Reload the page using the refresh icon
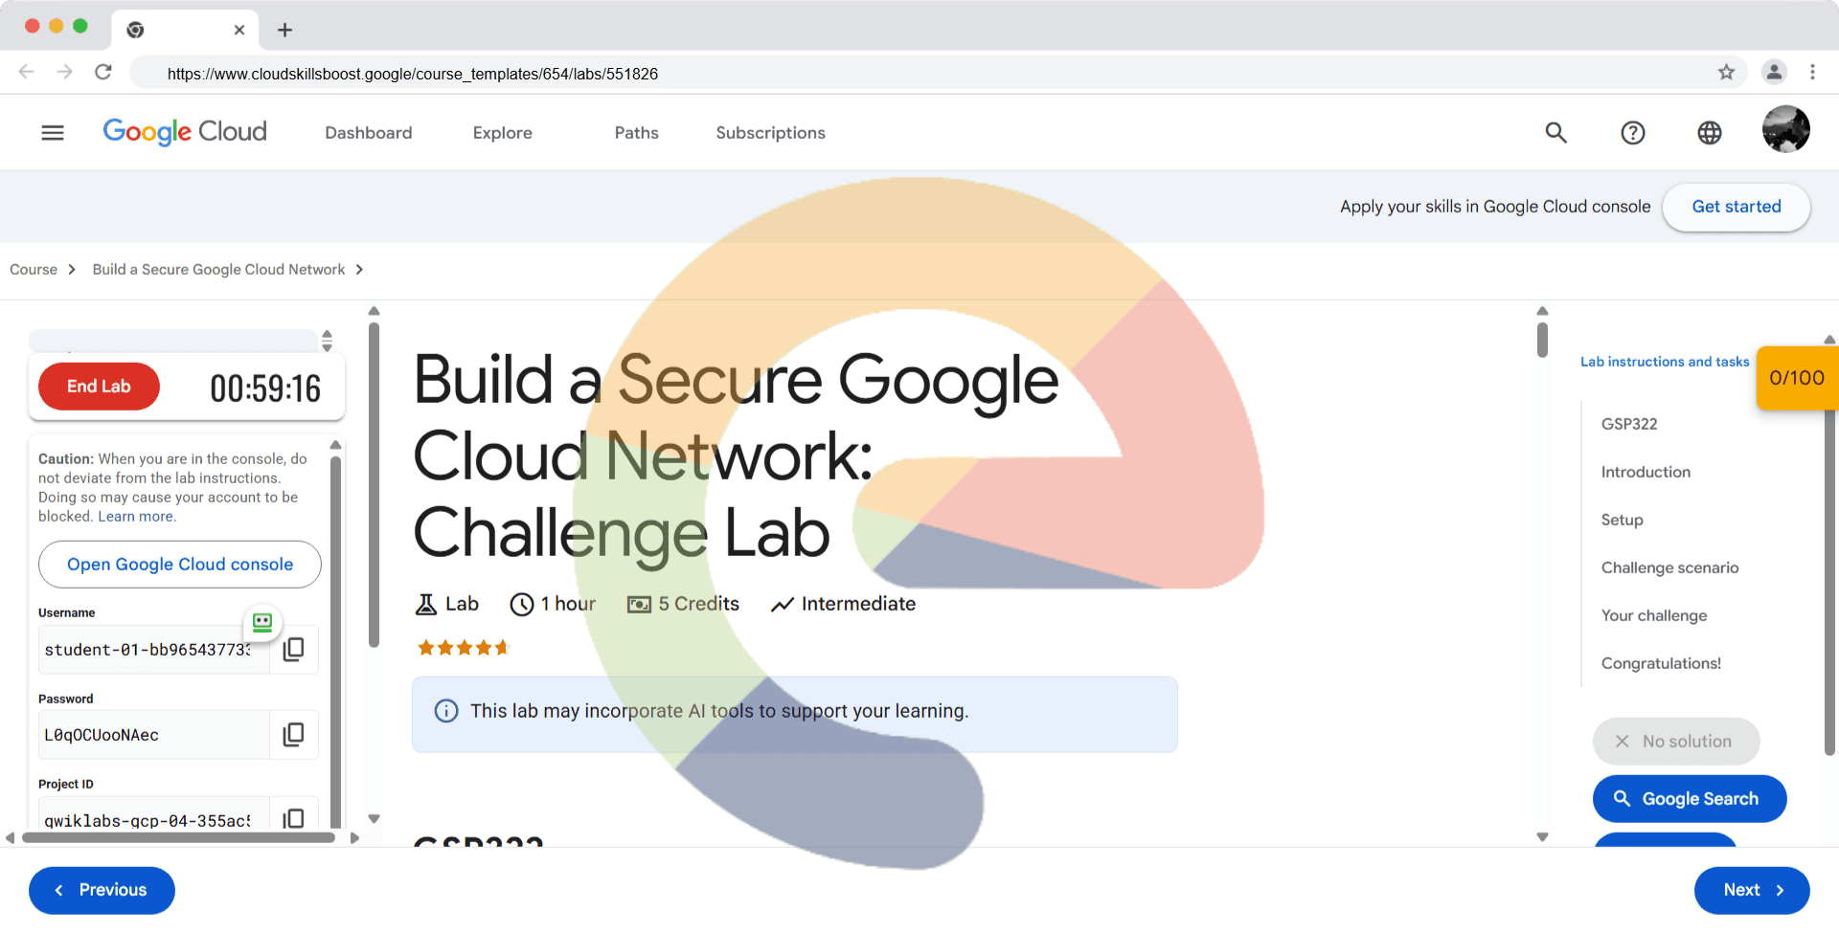This screenshot has width=1839, height=933. coord(103,73)
